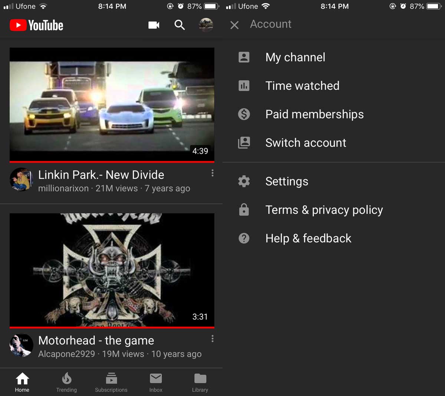Tap the millionarixon 21M views text
The width and height of the screenshot is (445, 396).
[x=114, y=189]
